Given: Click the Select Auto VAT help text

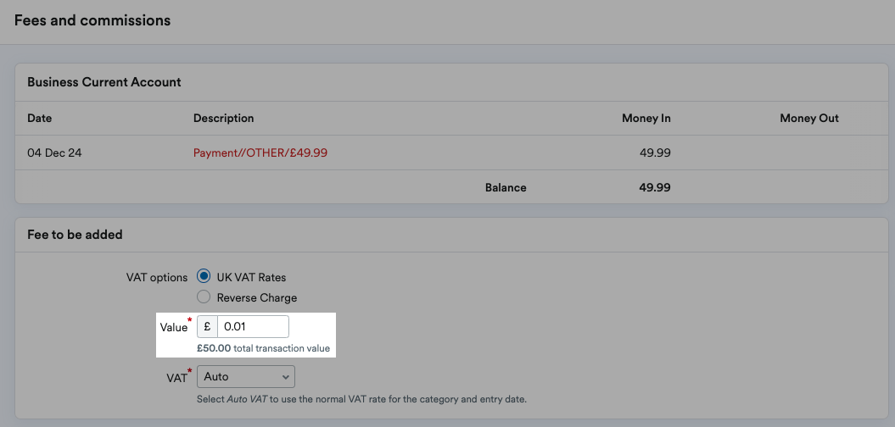Looking at the screenshot, I should (x=362, y=399).
